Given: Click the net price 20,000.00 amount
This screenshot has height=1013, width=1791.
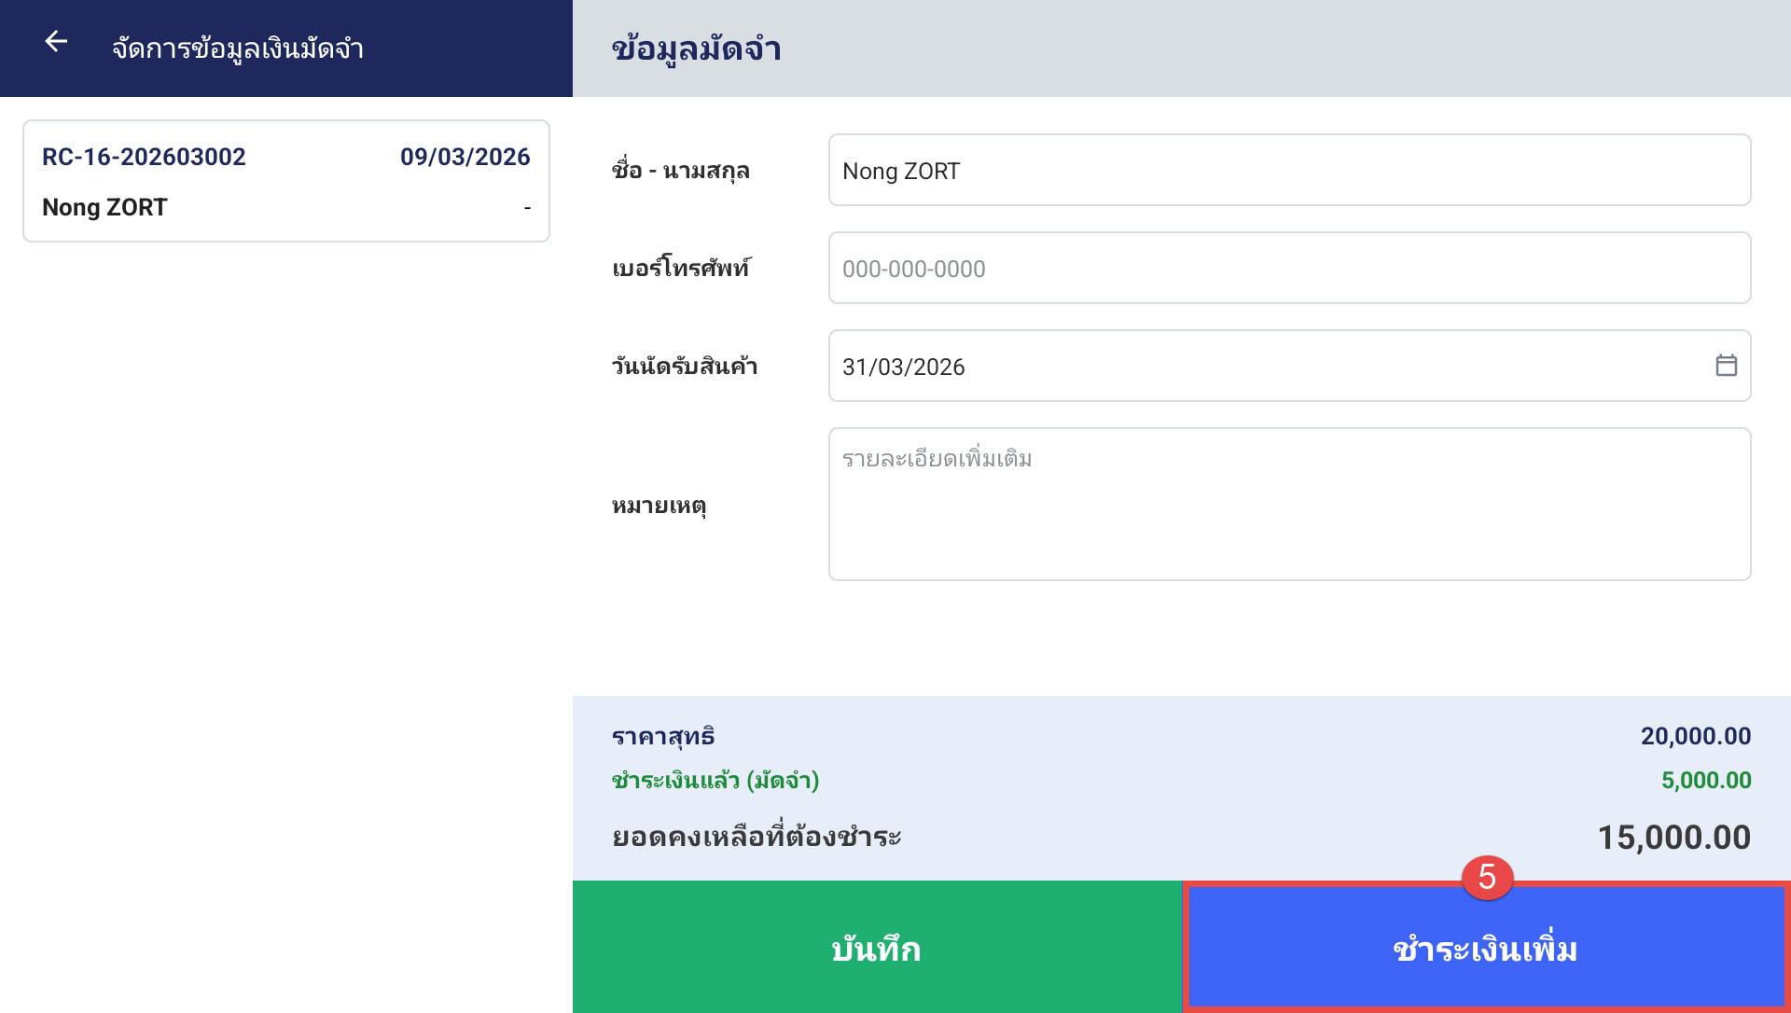Looking at the screenshot, I should coord(1695,736).
